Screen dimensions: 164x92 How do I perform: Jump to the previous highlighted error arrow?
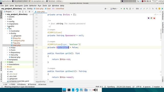pyautogui.click(x=158, y=15)
